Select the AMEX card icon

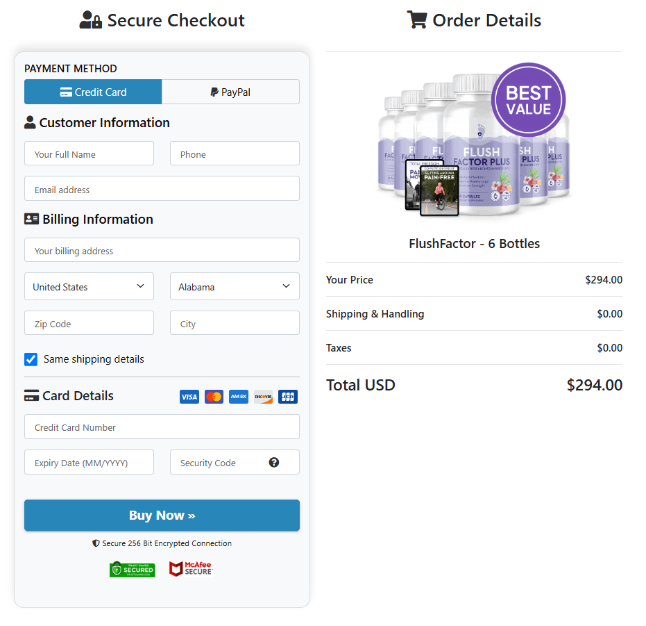(x=238, y=396)
